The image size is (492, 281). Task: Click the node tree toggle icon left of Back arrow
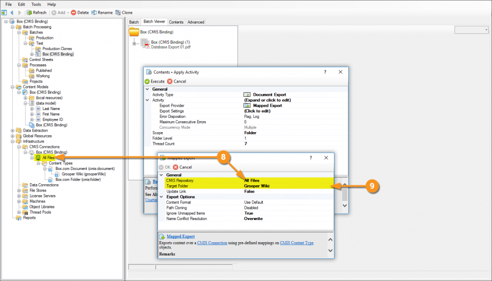coord(4,13)
